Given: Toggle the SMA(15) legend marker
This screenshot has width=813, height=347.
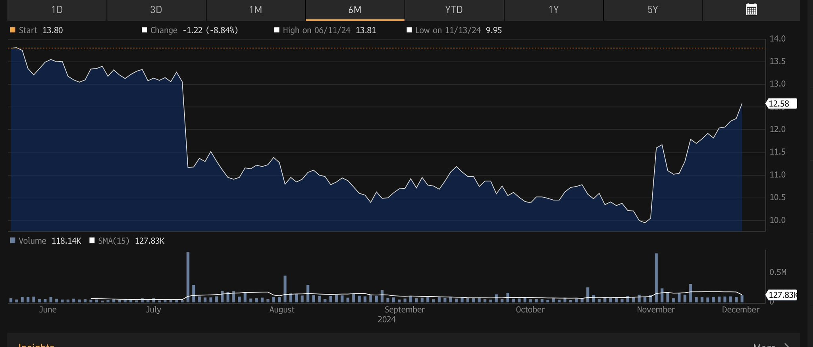Looking at the screenshot, I should [x=92, y=241].
